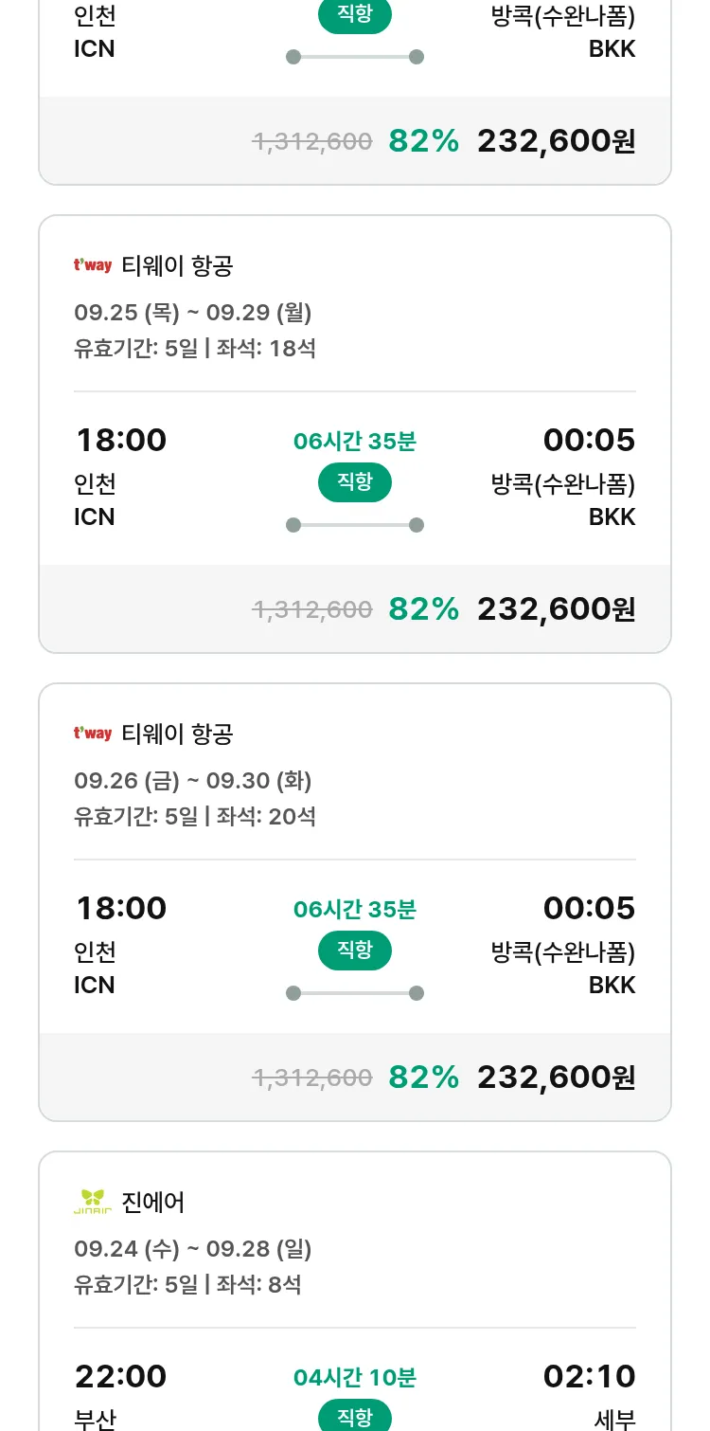Click the route line on the 09.25 flight
This screenshot has width=710, height=1431.
pyautogui.click(x=355, y=525)
